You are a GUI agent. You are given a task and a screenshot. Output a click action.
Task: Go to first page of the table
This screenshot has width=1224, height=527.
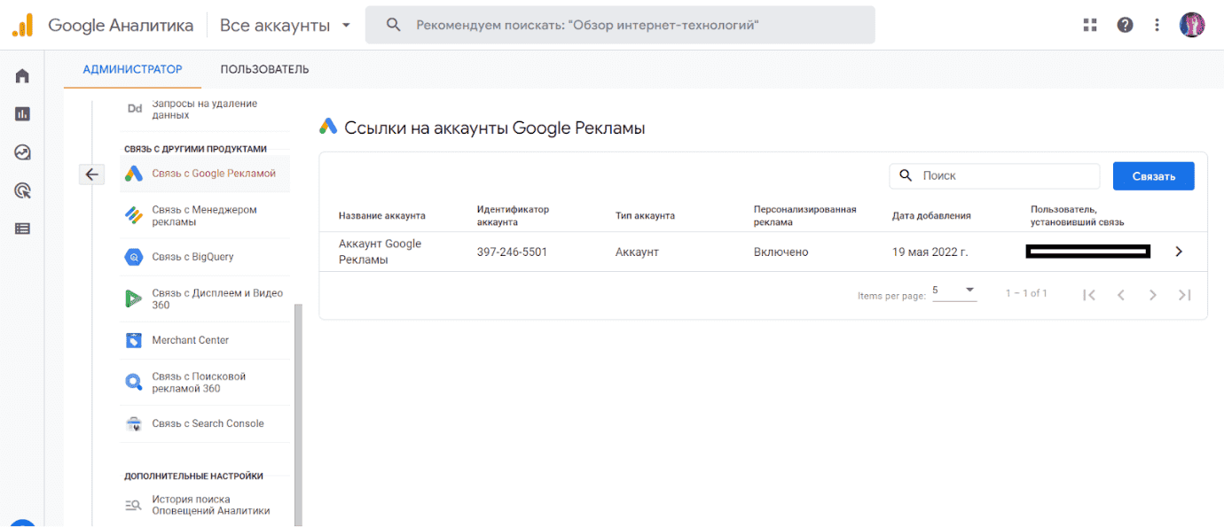coord(1089,294)
